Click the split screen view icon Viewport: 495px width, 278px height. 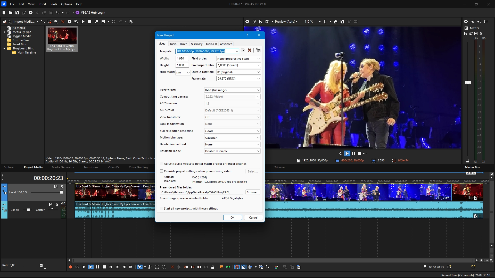pyautogui.click(x=267, y=22)
